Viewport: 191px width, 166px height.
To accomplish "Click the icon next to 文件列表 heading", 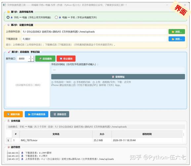I will coord(9,121).
